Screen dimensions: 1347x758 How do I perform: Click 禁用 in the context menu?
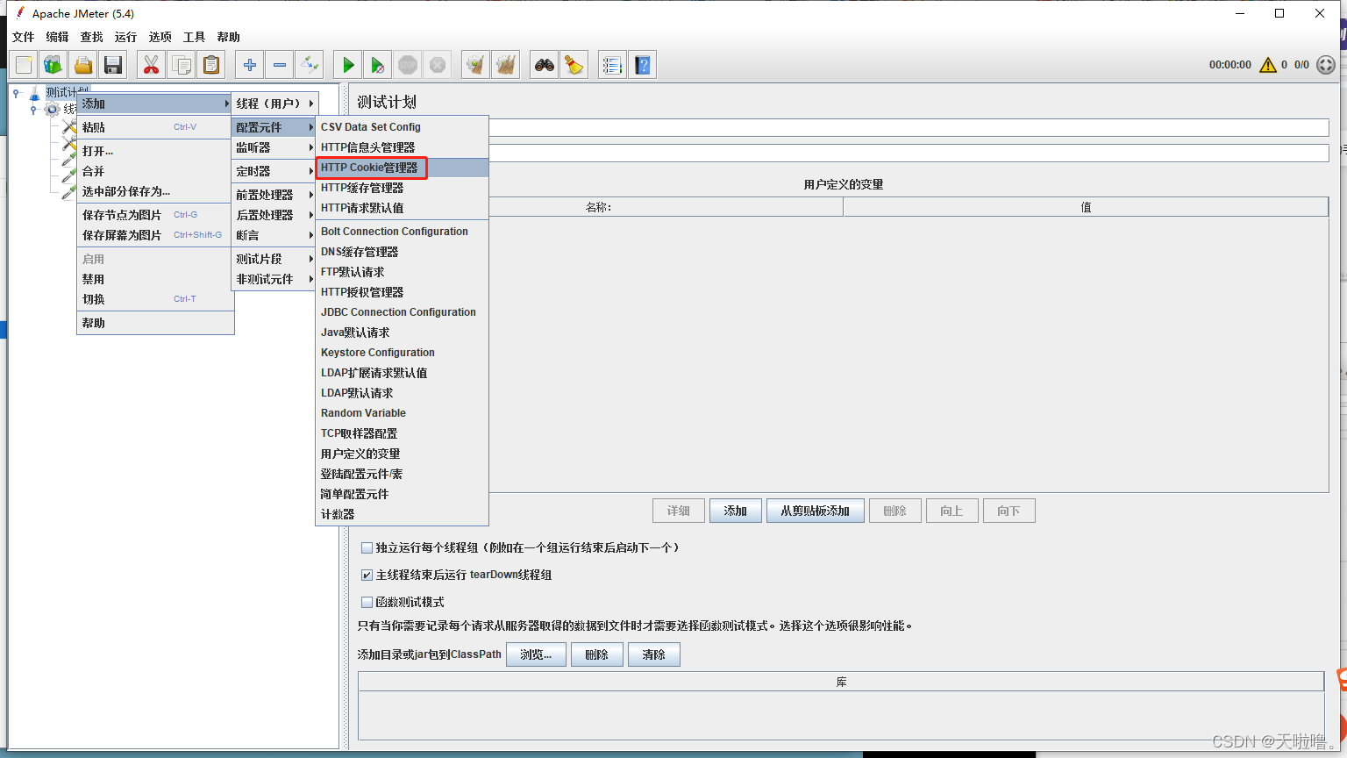[155, 279]
